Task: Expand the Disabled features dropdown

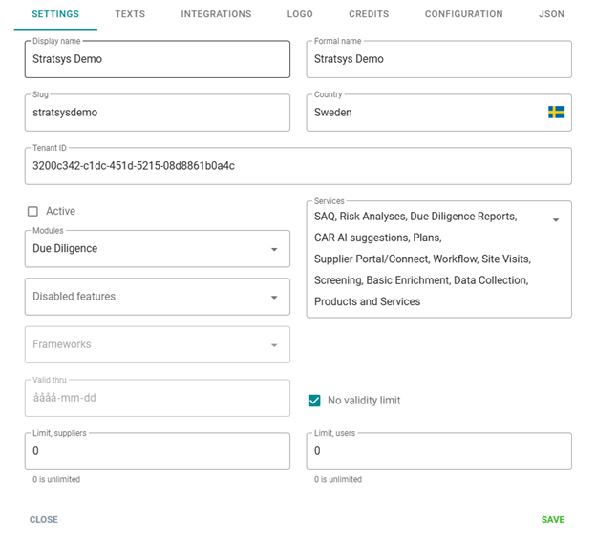Action: pos(274,297)
